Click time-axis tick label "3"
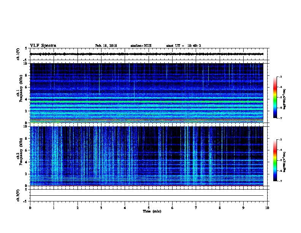 click(101, 208)
